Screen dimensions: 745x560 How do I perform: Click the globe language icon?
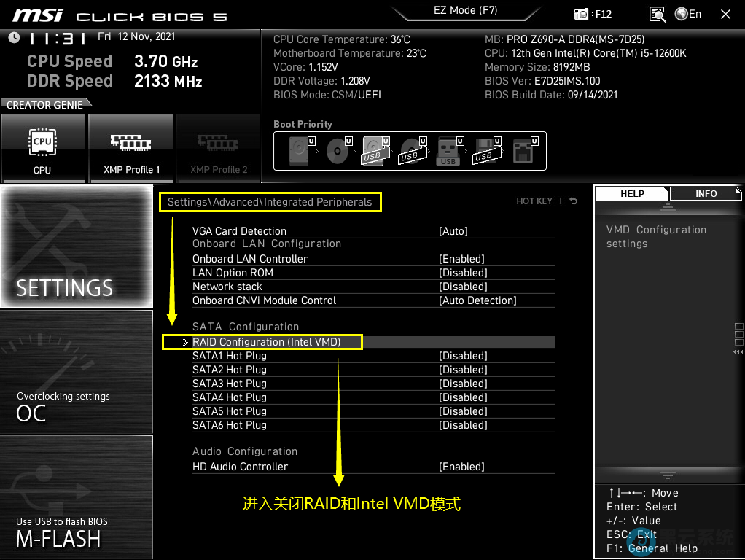pyautogui.click(x=682, y=14)
